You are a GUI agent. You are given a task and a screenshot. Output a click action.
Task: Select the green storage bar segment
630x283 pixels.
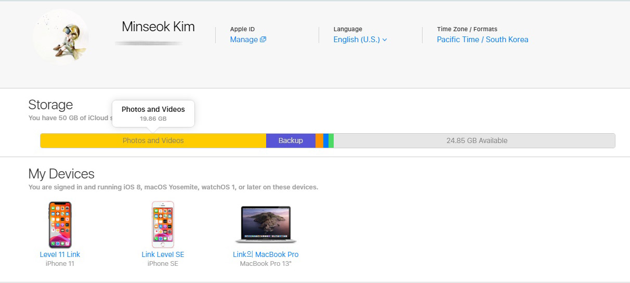pos(331,140)
